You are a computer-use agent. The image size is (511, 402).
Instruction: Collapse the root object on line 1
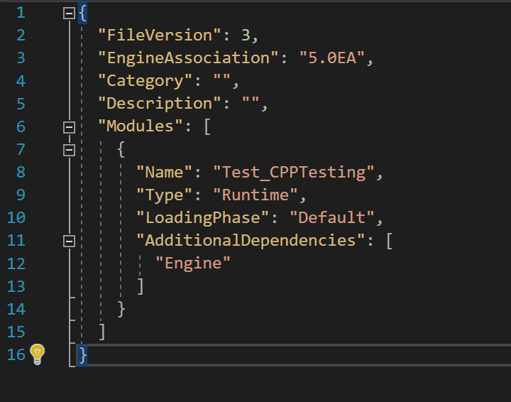[x=69, y=13]
